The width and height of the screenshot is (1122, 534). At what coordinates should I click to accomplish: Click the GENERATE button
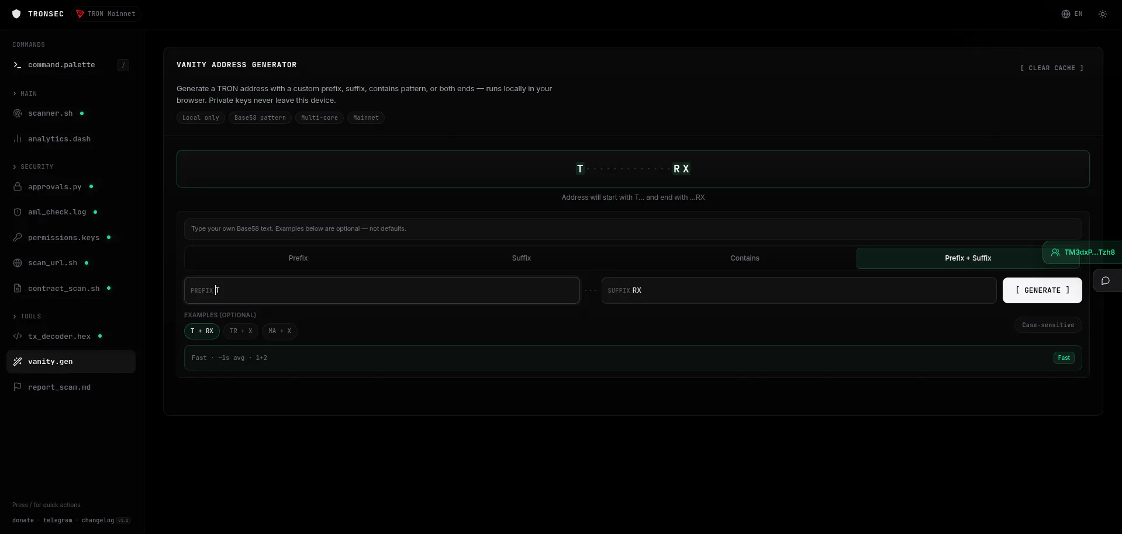pos(1042,290)
